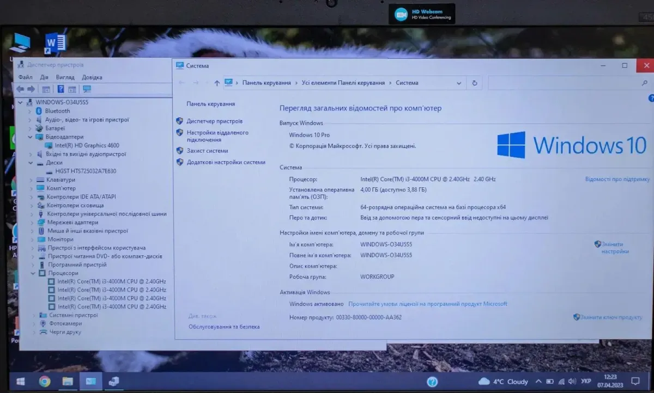Image resolution: width=654 pixels, height=393 pixels.
Task: Click the scan for hardware changes monitor icon
Action: [87, 89]
